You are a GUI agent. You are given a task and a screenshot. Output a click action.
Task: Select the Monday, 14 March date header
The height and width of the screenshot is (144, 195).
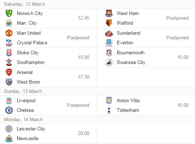[23, 120]
